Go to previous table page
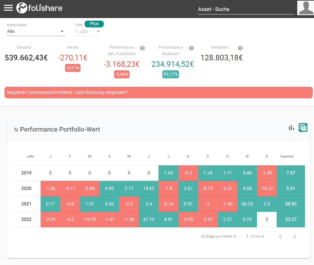This screenshot has height=265, width=314. (281, 237)
